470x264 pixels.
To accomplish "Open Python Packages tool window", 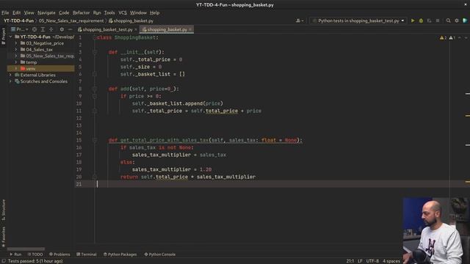I will pos(120,254).
